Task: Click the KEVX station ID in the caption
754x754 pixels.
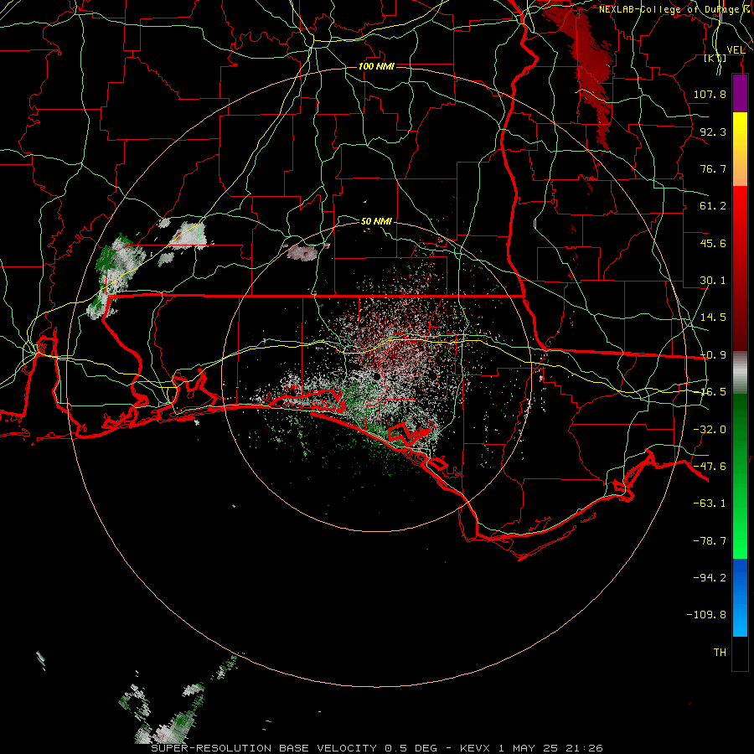Action: pyautogui.click(x=475, y=748)
